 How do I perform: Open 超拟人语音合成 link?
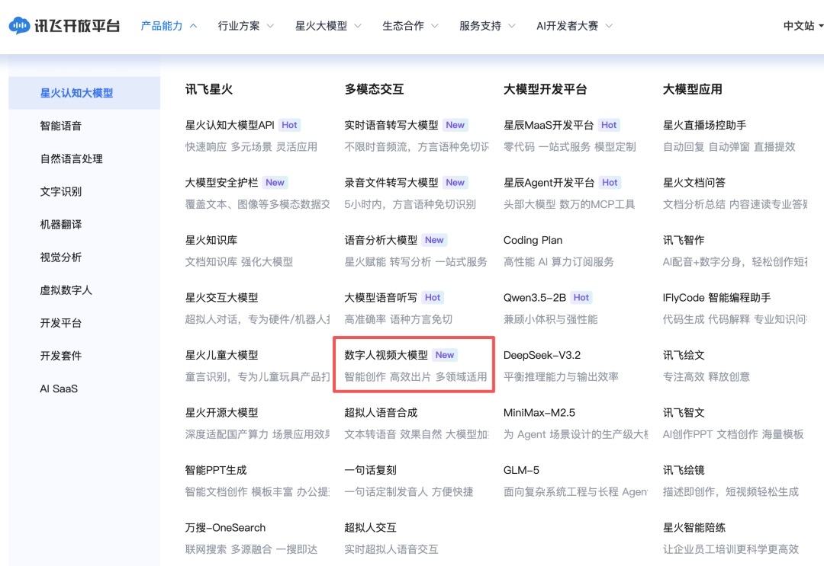click(381, 413)
